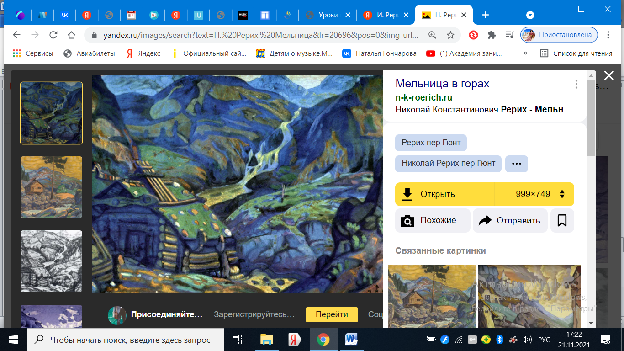The width and height of the screenshot is (624, 351).
Task: Expand hidden bookmarks with » chevron
Action: point(525,53)
